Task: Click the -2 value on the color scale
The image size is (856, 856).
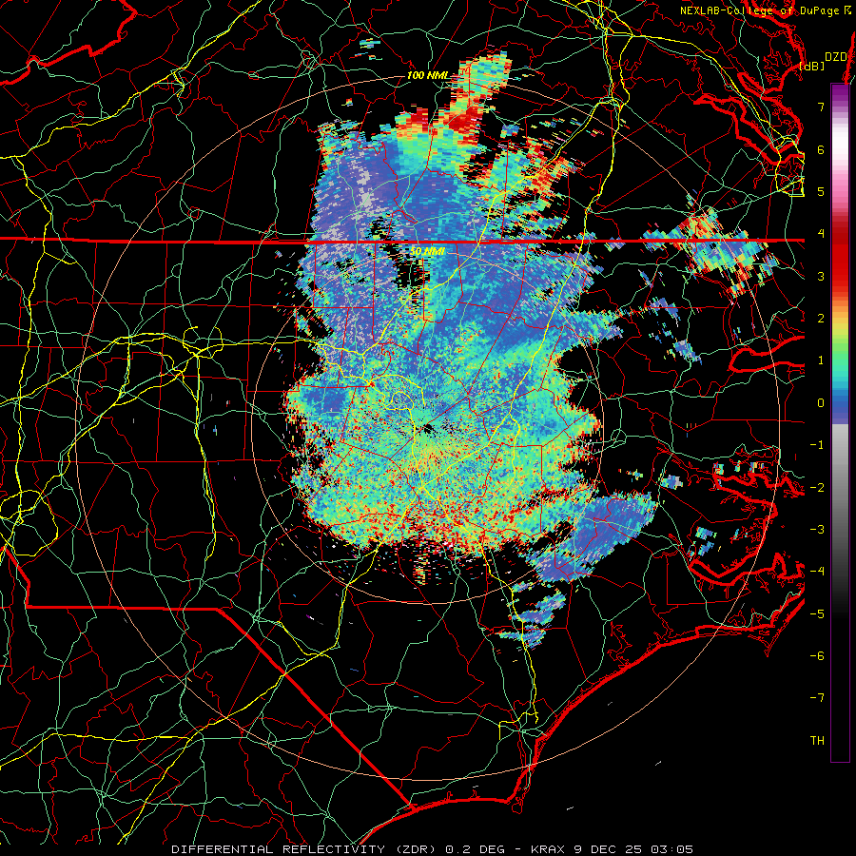Action: tap(817, 487)
